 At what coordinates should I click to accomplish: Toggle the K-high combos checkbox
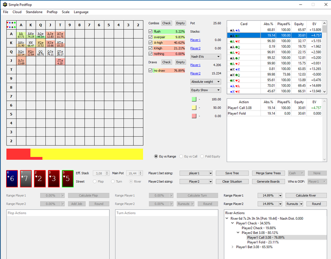point(150,48)
